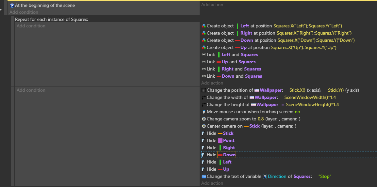
Task: Click the Center camera on Stick icon
Action: tap(204, 126)
